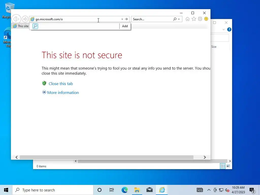Maximize the File Explorer window
Screen dimensions: 260x195
tap(215, 23)
